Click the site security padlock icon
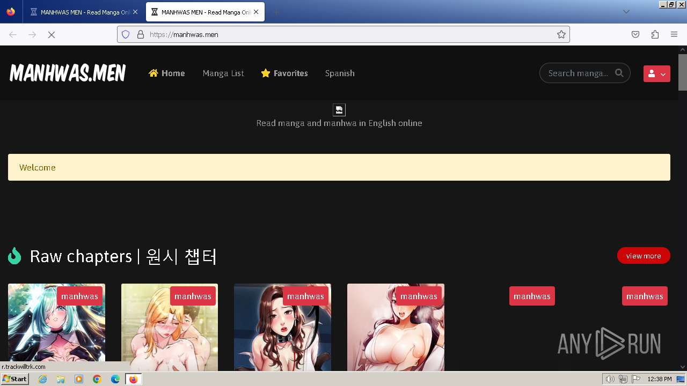The image size is (687, 386). (141, 34)
